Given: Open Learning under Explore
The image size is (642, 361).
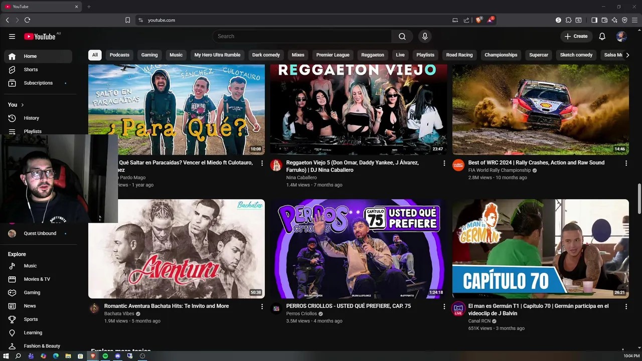Looking at the screenshot, I should (x=38, y=332).
